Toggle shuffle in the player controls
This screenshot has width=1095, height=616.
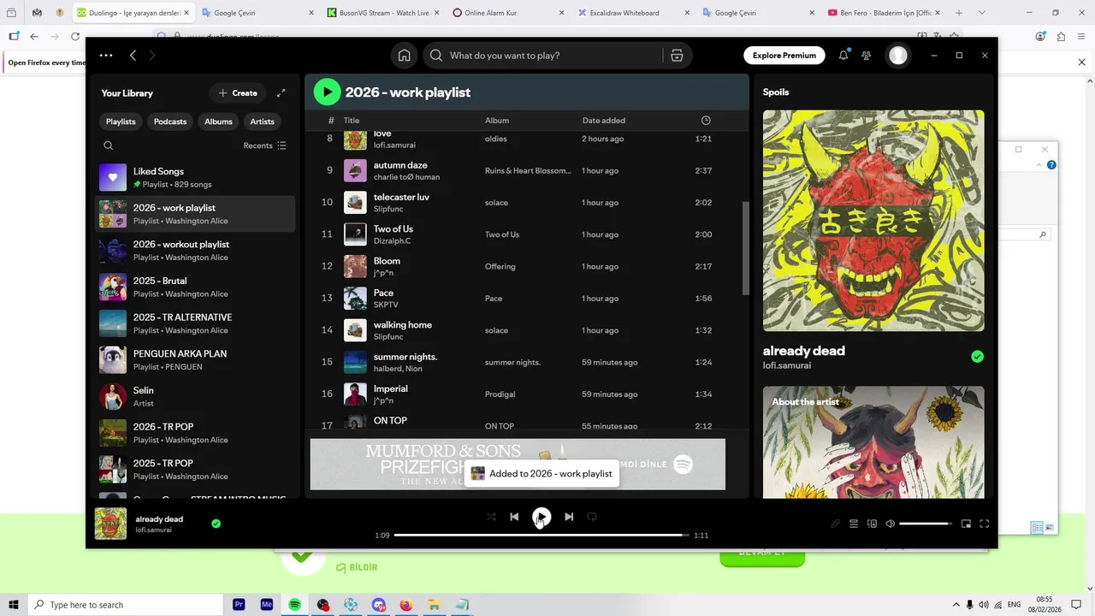(491, 517)
